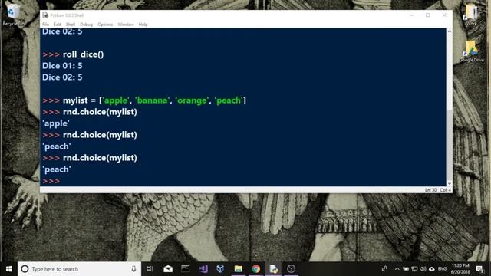Screen dimensions: 491x276
Task: Switch ENG input language indicator
Action: click(442, 269)
